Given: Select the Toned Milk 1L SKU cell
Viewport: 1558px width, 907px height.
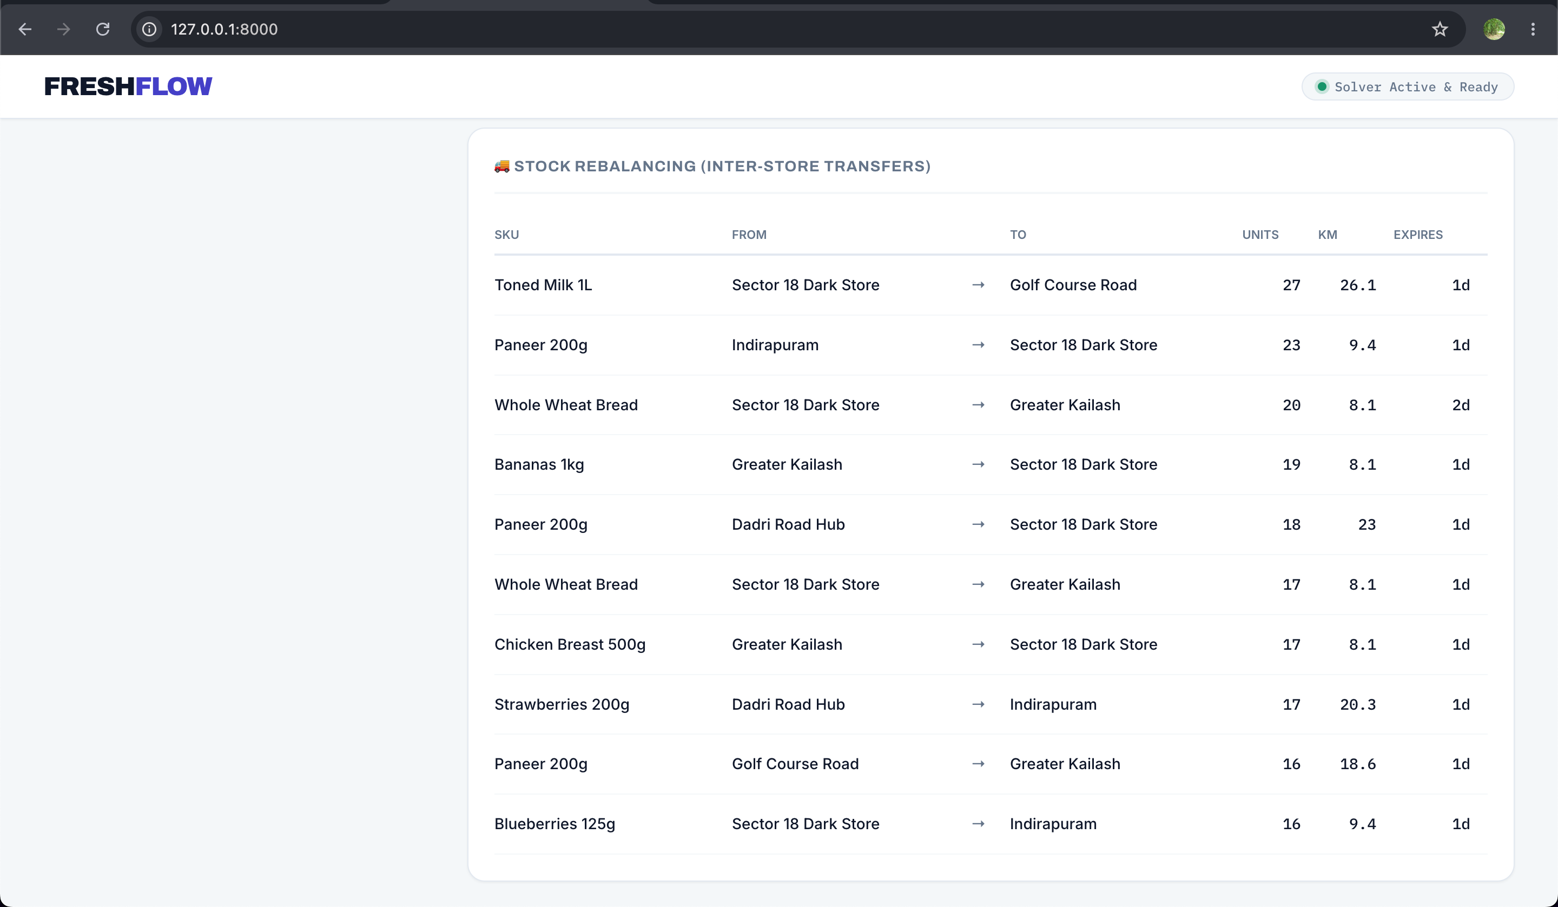Looking at the screenshot, I should click(x=543, y=285).
